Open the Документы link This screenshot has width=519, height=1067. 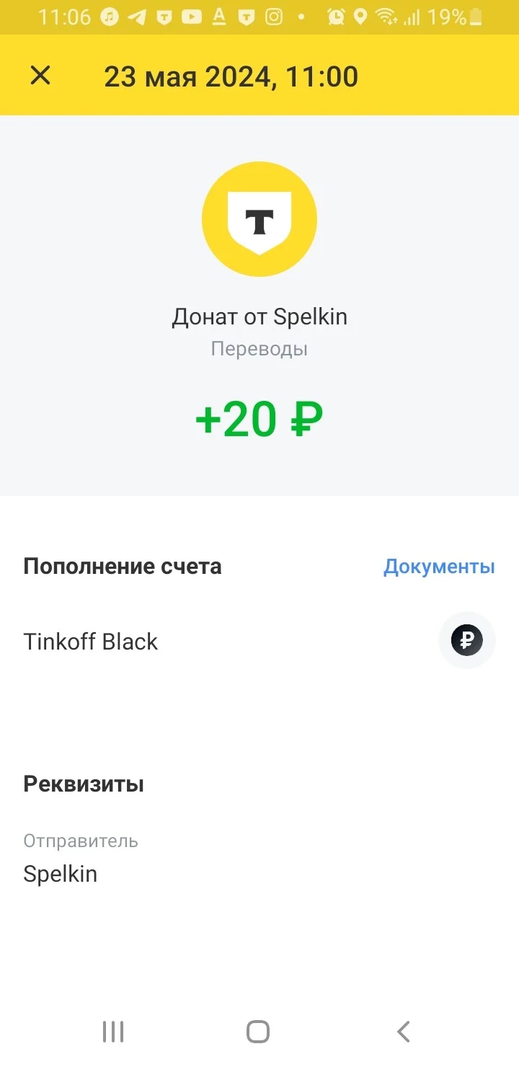(439, 566)
